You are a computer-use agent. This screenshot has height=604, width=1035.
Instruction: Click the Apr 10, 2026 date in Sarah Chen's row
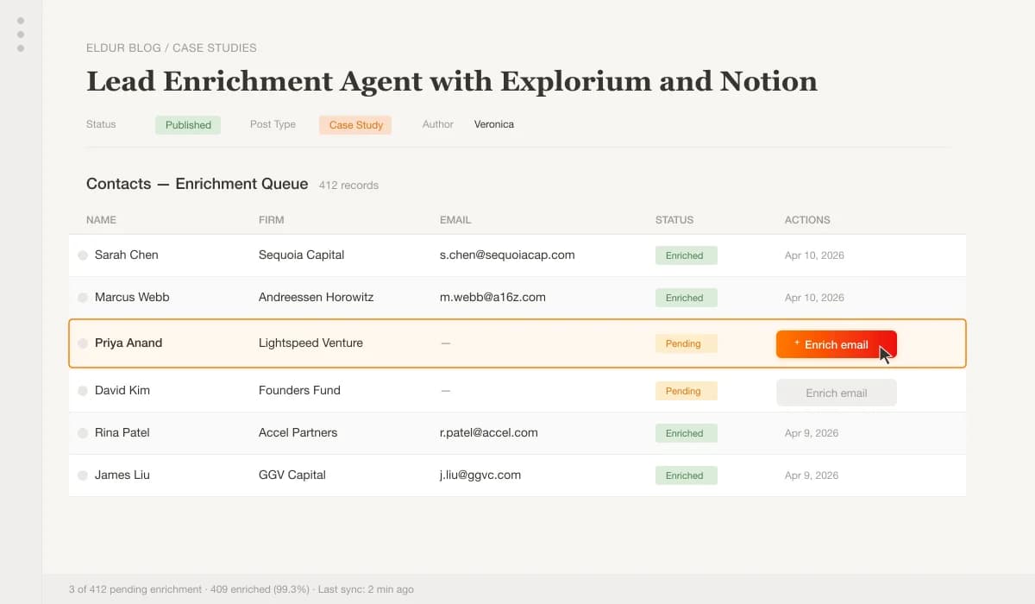coord(814,255)
